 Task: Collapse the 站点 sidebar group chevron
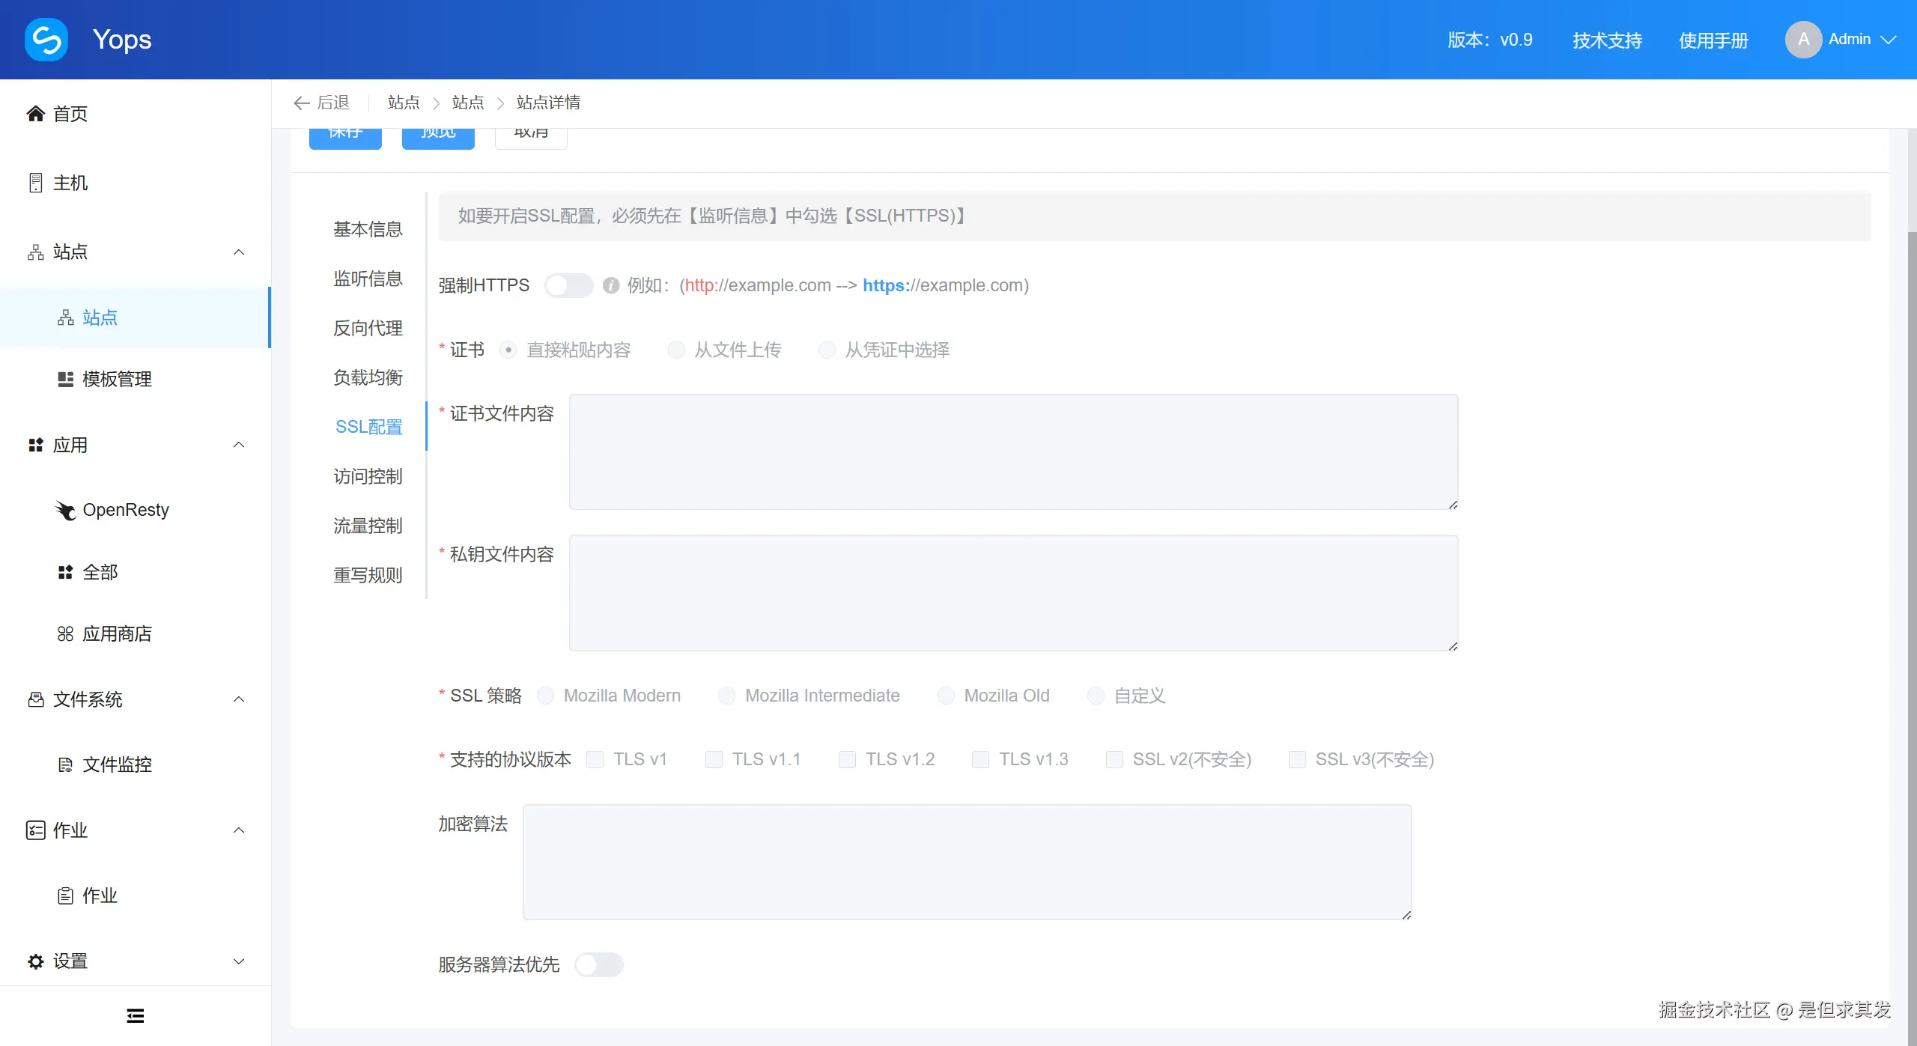point(239,252)
